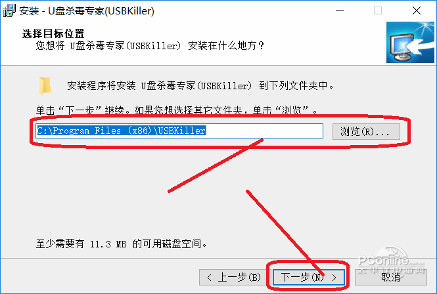Minimize the USBKiller installer window
The width and height of the screenshot is (437, 294).
[340, 10]
